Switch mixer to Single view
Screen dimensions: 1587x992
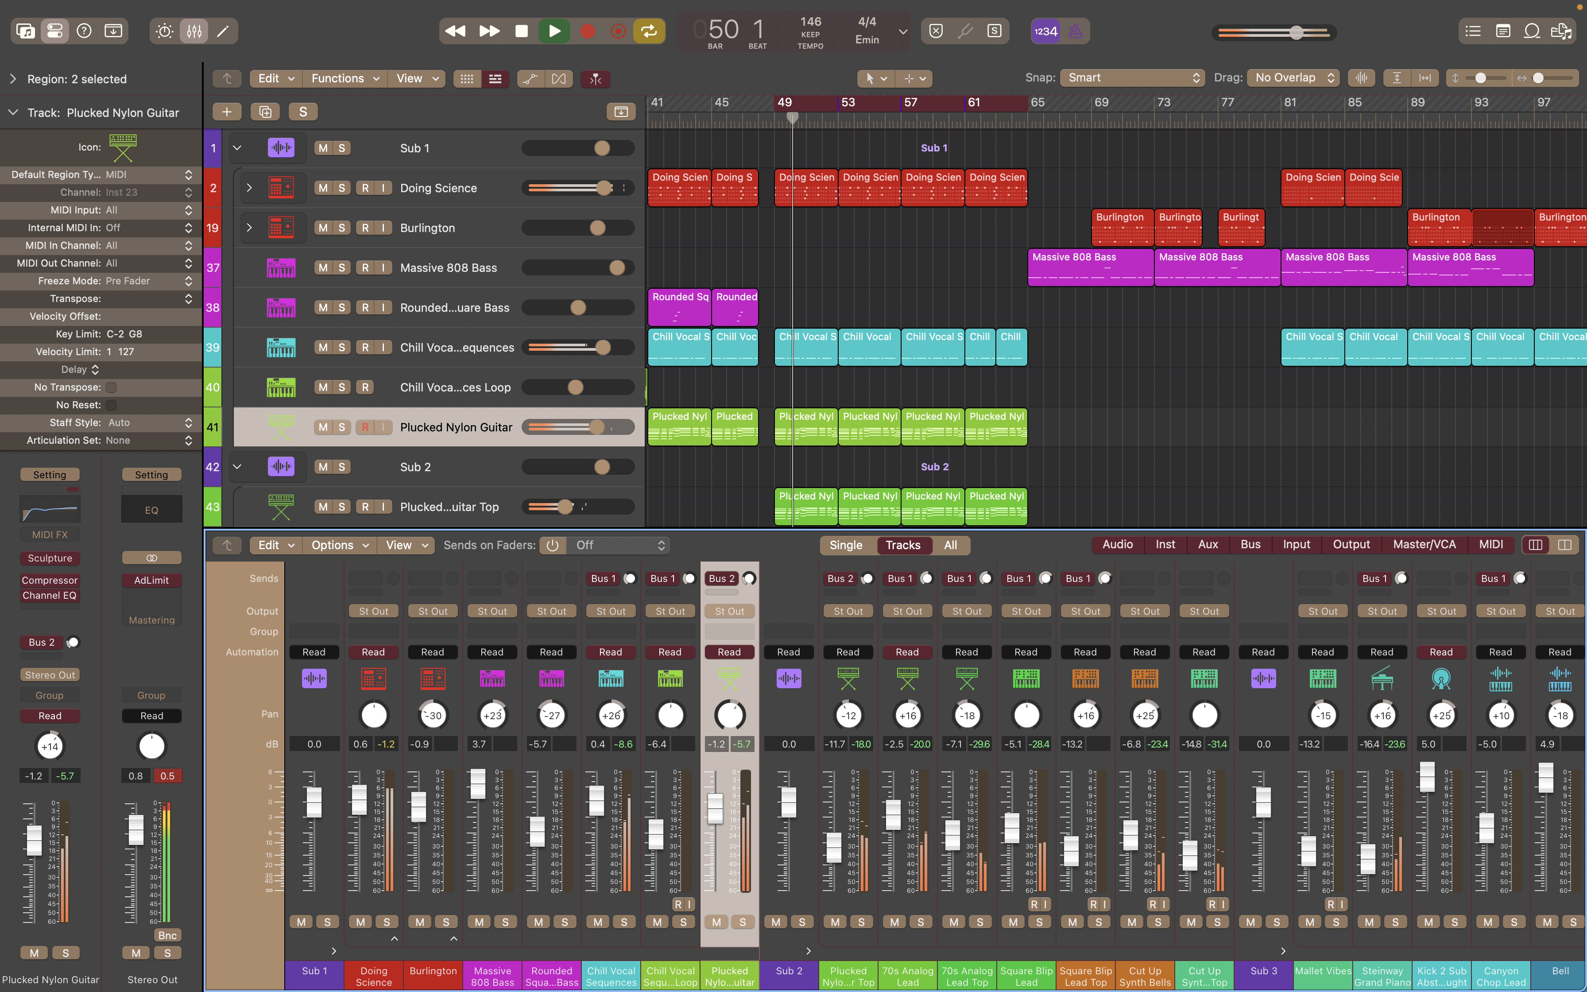pos(846,545)
